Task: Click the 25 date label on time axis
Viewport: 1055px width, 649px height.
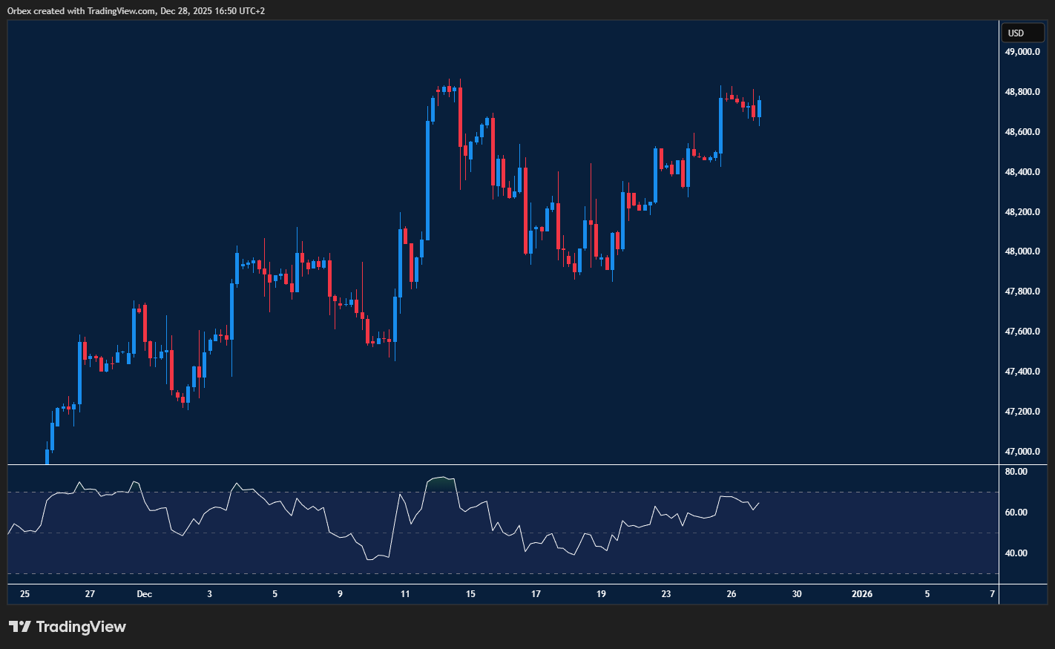Action: pos(25,594)
